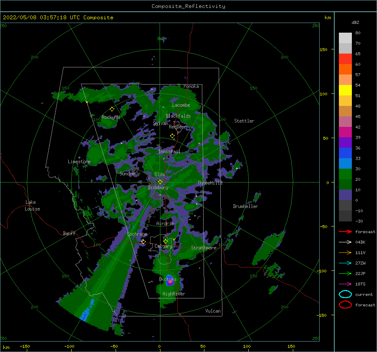Click the Ponoka city label
Image resolution: width=377 pixels, height=352 pixels.
(191, 86)
